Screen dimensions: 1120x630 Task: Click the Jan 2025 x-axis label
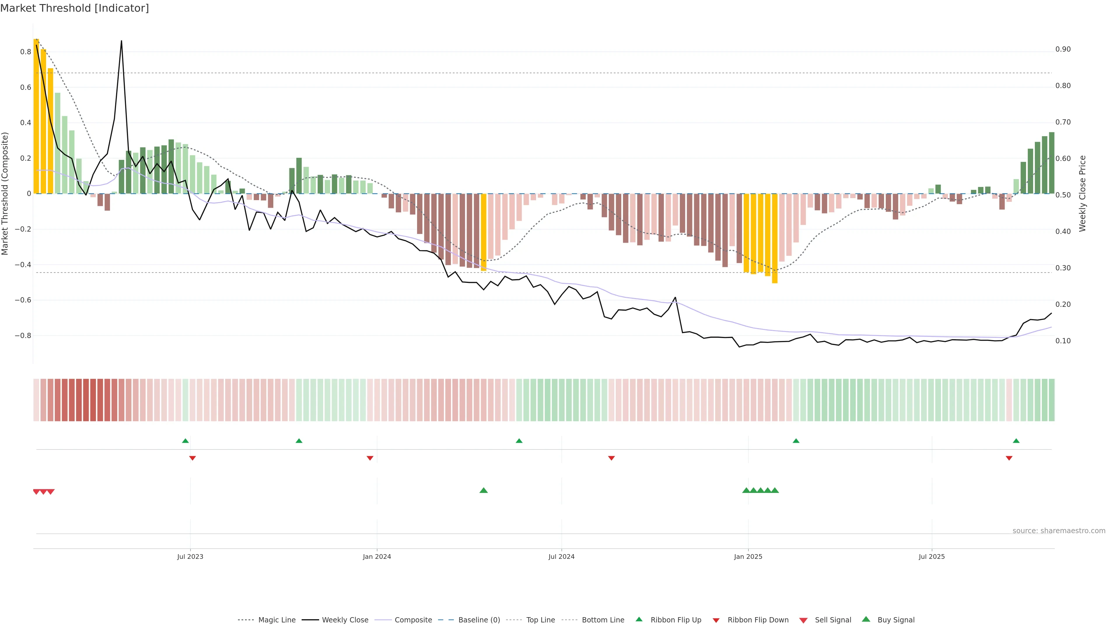pos(748,556)
